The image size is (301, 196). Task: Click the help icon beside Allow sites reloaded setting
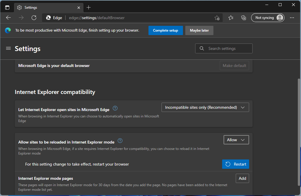(x=120, y=140)
